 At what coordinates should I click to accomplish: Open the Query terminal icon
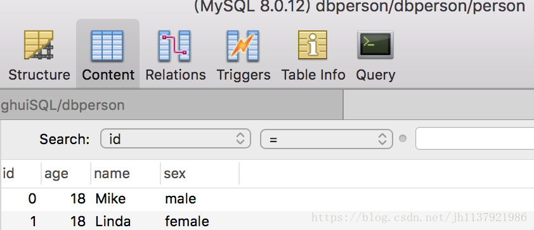[x=375, y=44]
